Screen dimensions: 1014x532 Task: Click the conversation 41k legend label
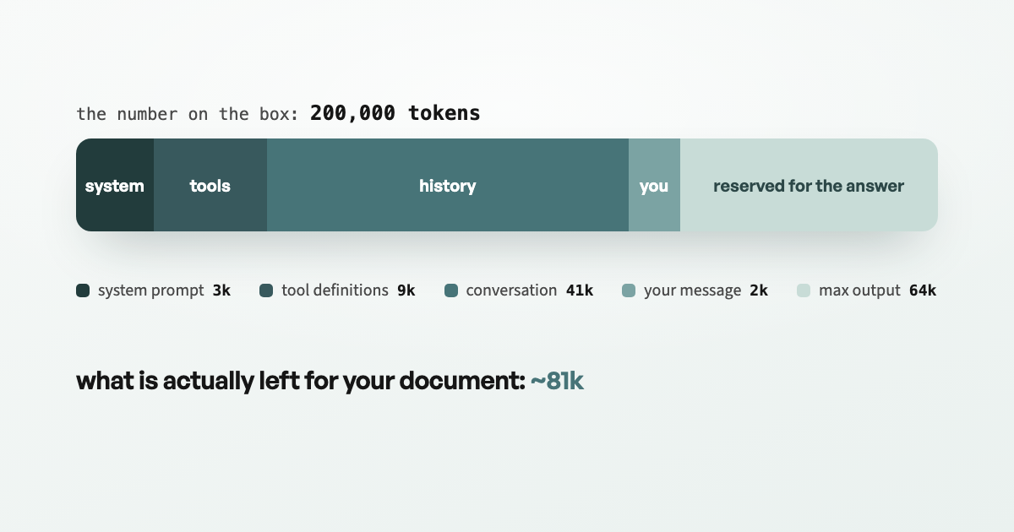click(x=530, y=290)
